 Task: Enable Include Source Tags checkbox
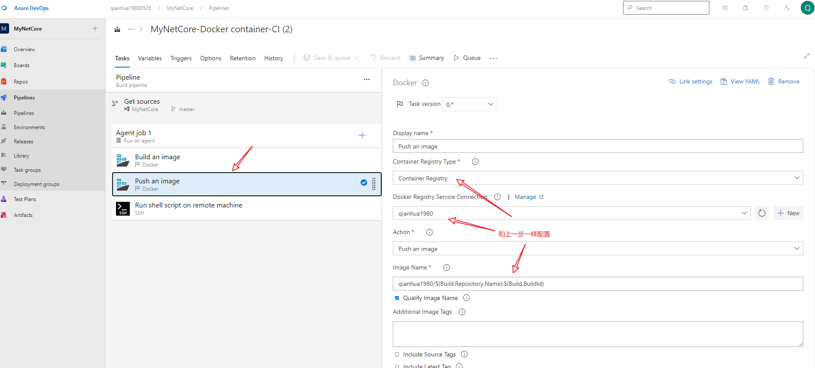(397, 355)
